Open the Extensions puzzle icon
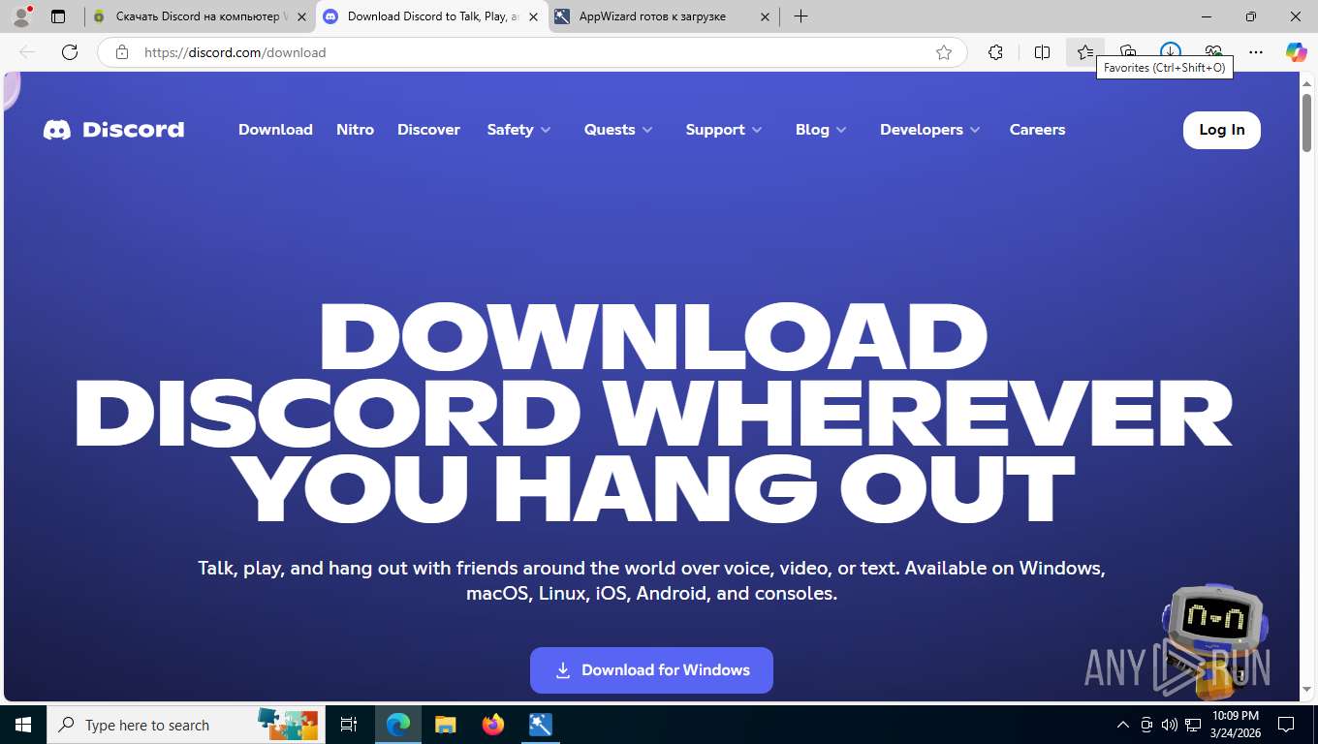 [x=995, y=52]
